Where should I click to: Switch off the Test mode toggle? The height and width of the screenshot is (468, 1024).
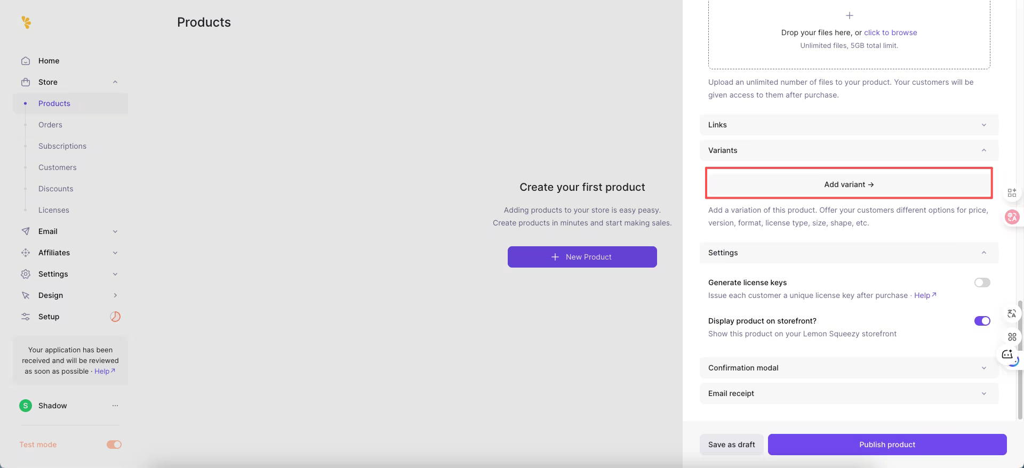(x=114, y=445)
